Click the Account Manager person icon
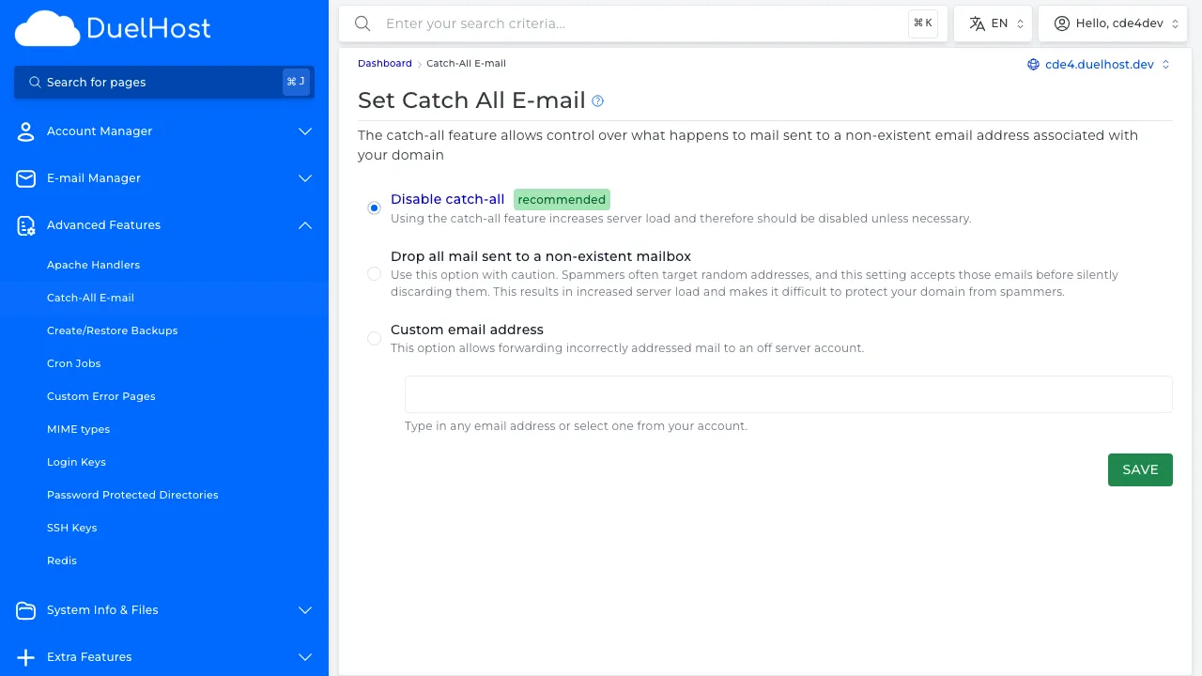 [x=25, y=131]
